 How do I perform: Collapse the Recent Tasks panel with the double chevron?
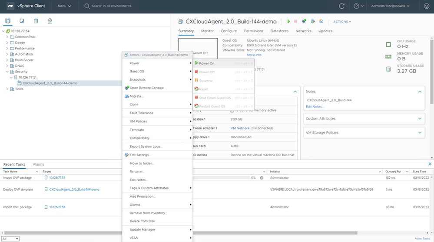pyautogui.click(x=430, y=164)
